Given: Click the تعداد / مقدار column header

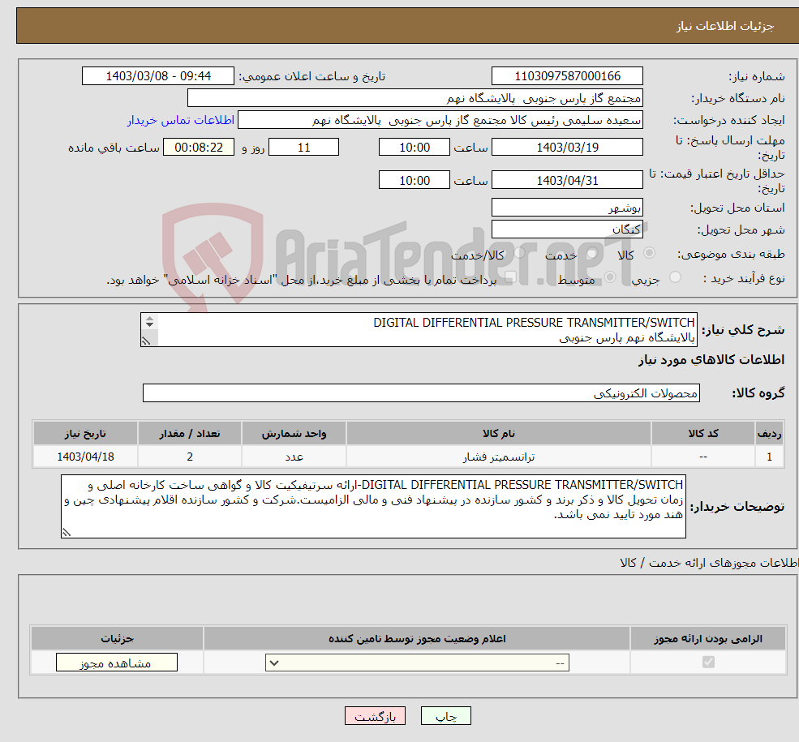Looking at the screenshot, I should pos(190,434).
